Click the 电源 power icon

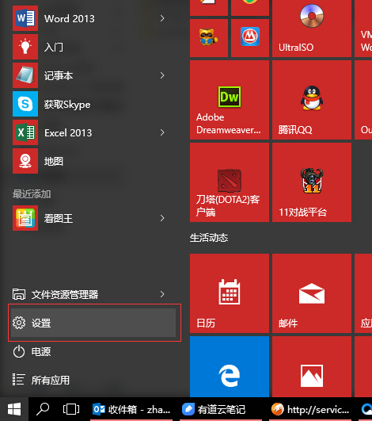pos(19,351)
